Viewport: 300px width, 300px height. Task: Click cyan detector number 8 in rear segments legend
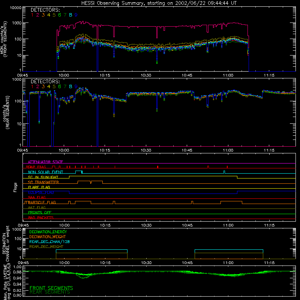coord(70,87)
